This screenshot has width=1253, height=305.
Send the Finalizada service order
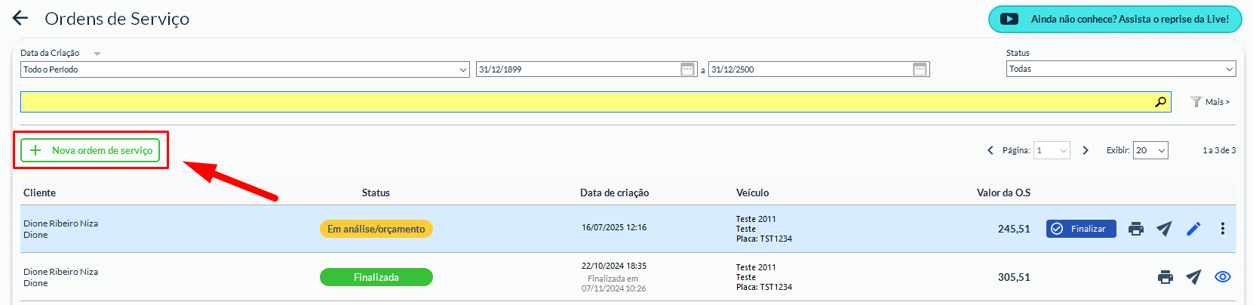1193,277
